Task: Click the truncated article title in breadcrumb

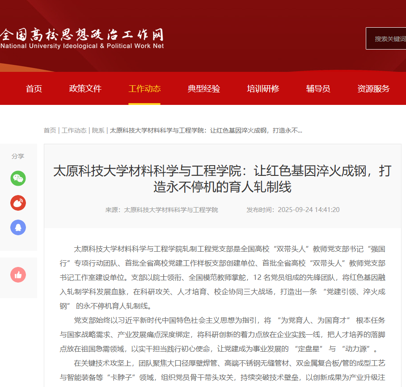Action: [x=206, y=130]
